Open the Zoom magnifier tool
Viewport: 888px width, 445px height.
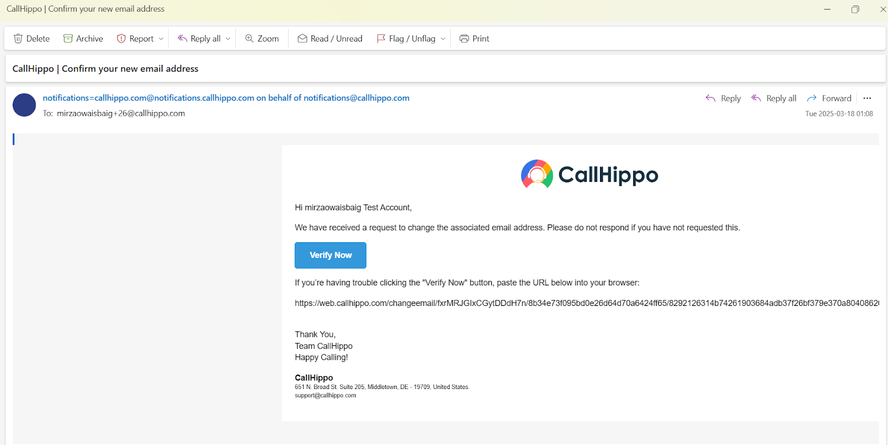coord(262,38)
